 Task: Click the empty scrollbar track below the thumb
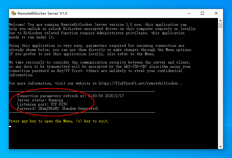coord(221,90)
